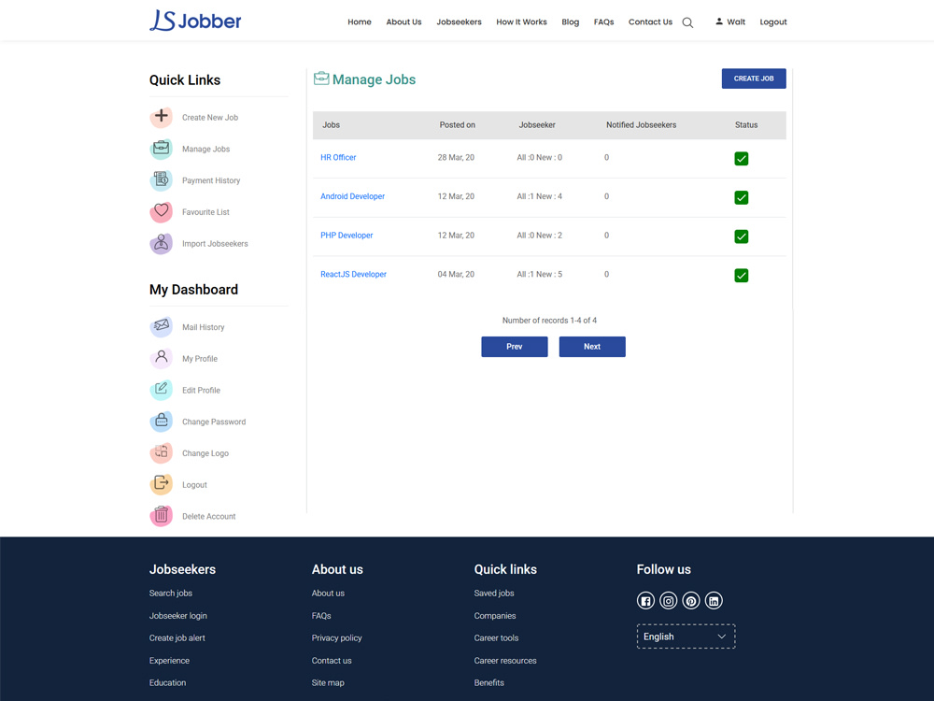The height and width of the screenshot is (701, 934).
Task: Open Search jobs footer link
Action: [170, 594]
